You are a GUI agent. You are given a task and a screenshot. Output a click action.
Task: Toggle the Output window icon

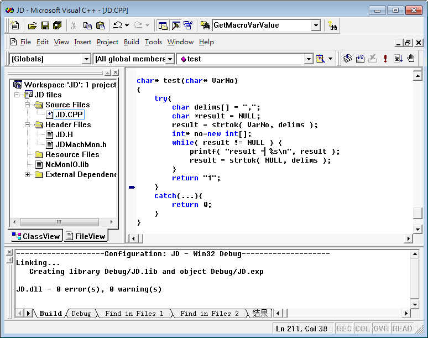176,25
